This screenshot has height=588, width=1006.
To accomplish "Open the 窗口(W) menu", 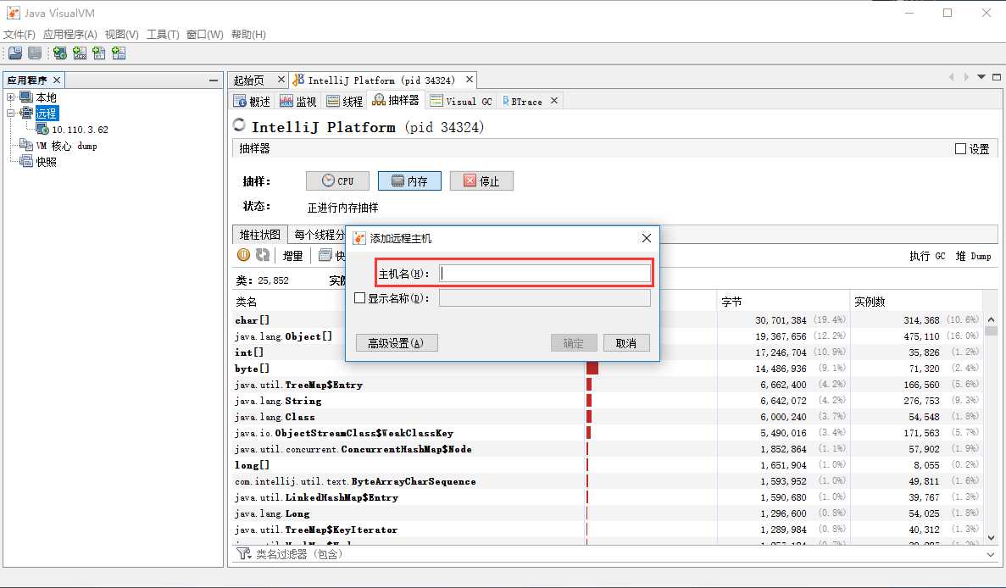I will (204, 35).
